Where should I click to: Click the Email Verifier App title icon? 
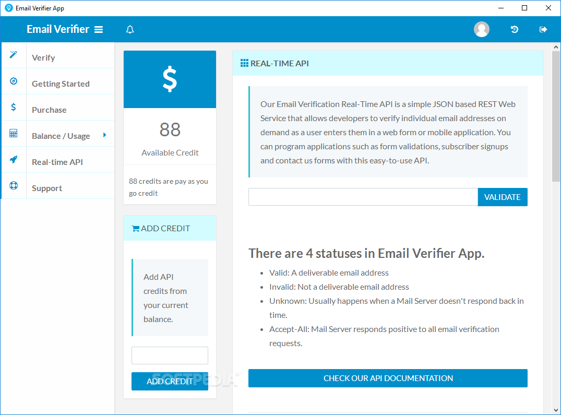(x=8, y=8)
